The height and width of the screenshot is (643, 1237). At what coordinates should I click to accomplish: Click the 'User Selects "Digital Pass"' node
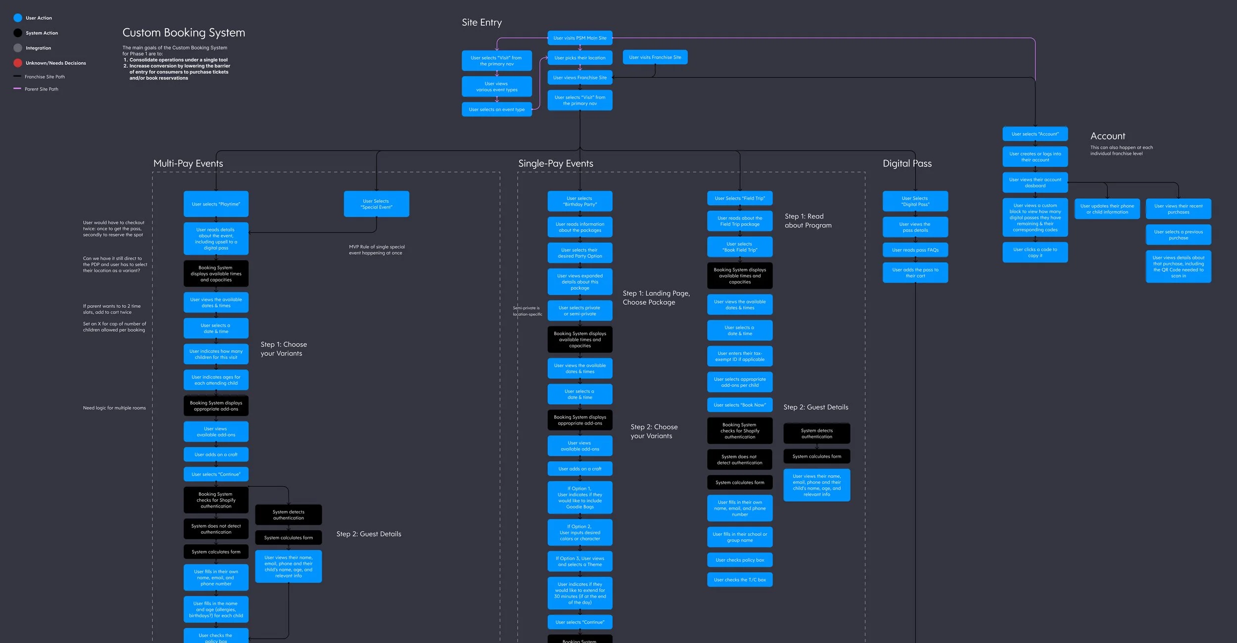pos(915,201)
